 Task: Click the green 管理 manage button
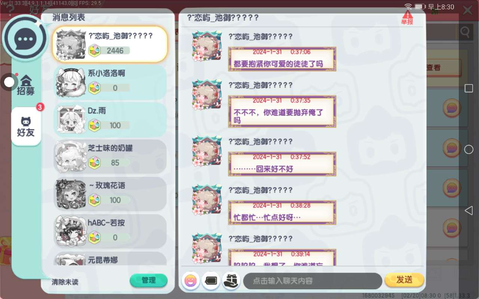coord(149,280)
